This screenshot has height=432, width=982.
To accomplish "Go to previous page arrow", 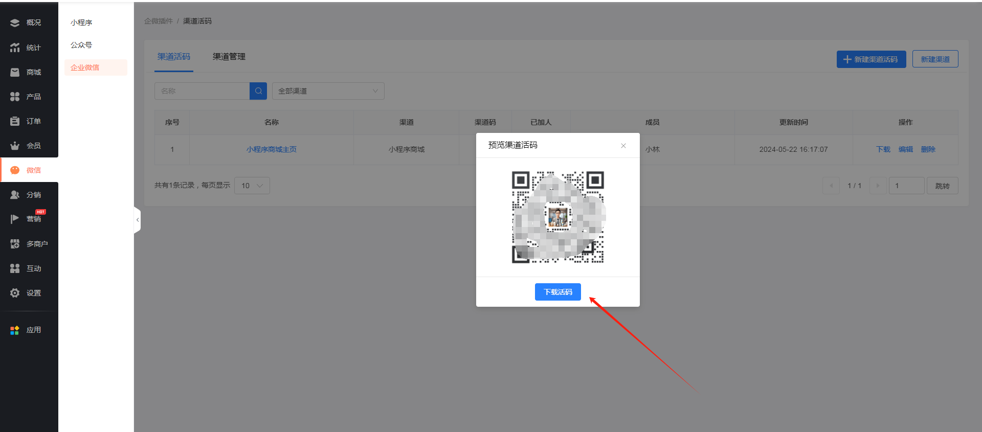I will tap(831, 186).
